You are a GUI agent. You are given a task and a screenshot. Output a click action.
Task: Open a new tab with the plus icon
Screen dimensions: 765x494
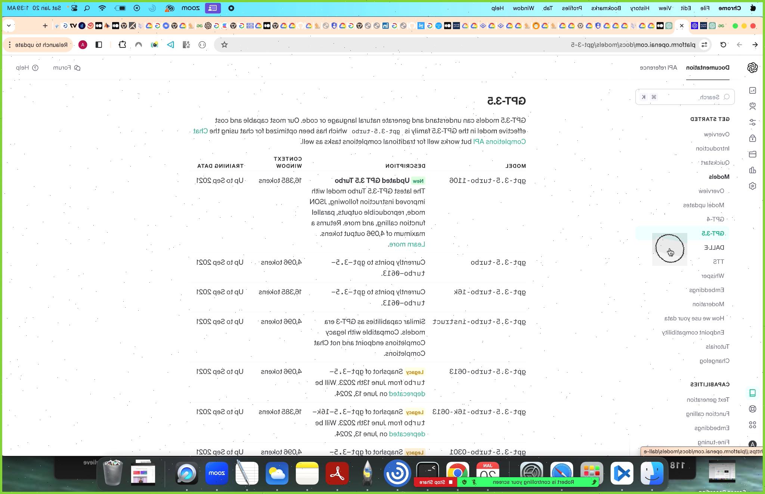[x=45, y=26]
